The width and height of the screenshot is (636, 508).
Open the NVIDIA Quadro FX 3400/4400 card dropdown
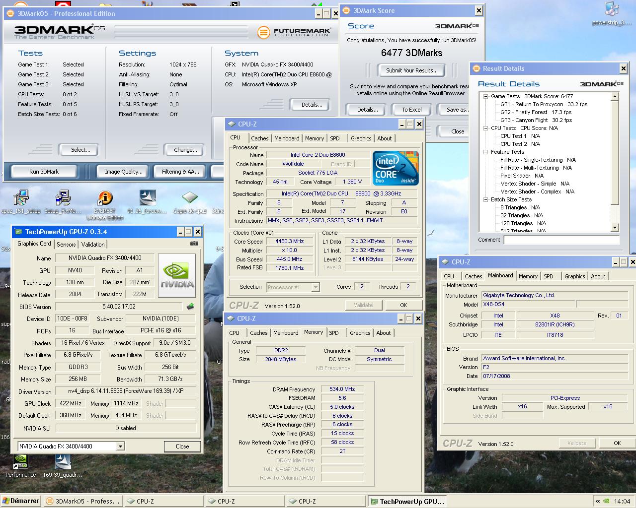tap(120, 446)
